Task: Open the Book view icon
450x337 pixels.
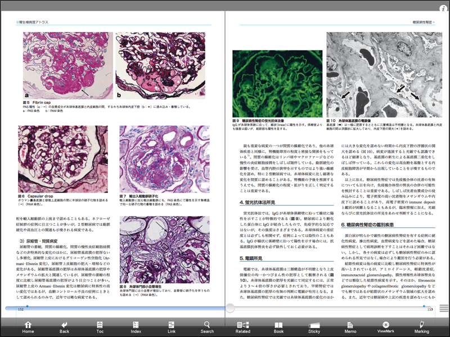Action: 279,326
